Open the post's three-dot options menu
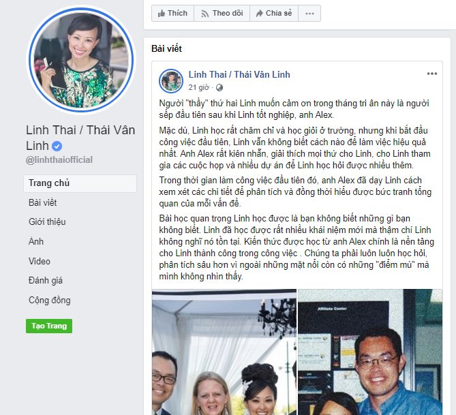The height and width of the screenshot is (415, 456). pos(432,74)
